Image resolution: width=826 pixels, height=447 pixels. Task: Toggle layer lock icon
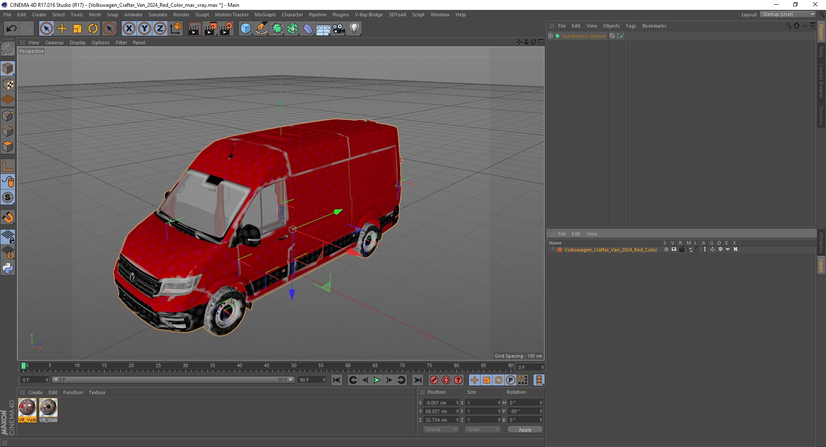(x=697, y=249)
